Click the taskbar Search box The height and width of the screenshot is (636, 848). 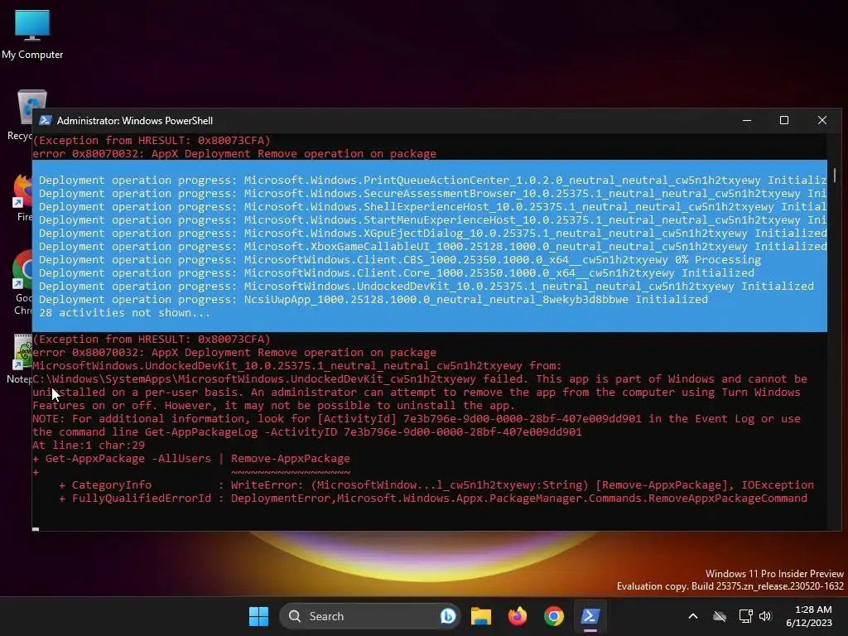[369, 616]
